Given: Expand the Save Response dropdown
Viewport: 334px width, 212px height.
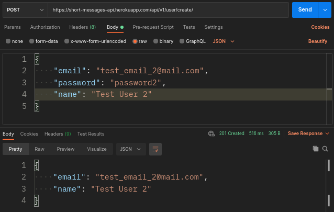Looking at the screenshot, I should point(308,133).
